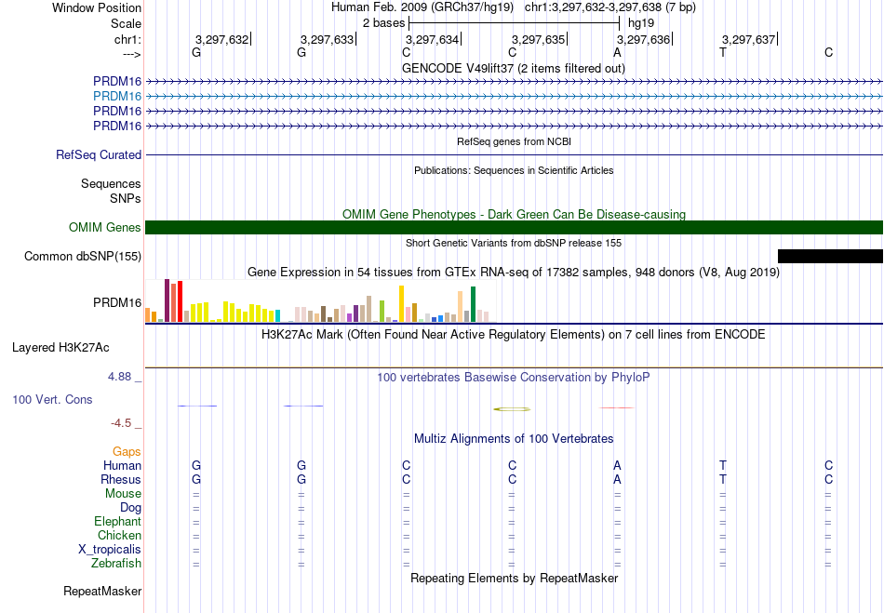The image size is (884, 613).
Task: Select the Rhesus species label
Action: (121, 479)
